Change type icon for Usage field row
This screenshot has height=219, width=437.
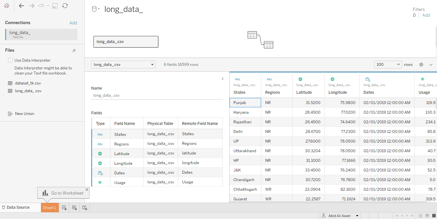click(x=100, y=182)
